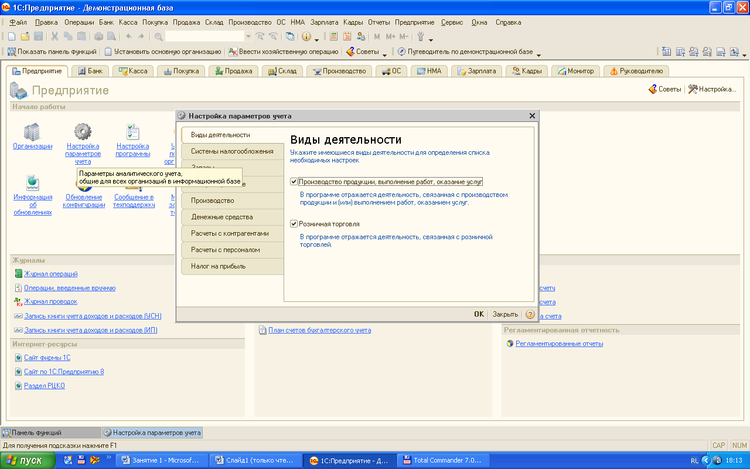Viewport: 750px width, 469px height.
Task: Click the Open file toolbar icon
Action: point(25,36)
